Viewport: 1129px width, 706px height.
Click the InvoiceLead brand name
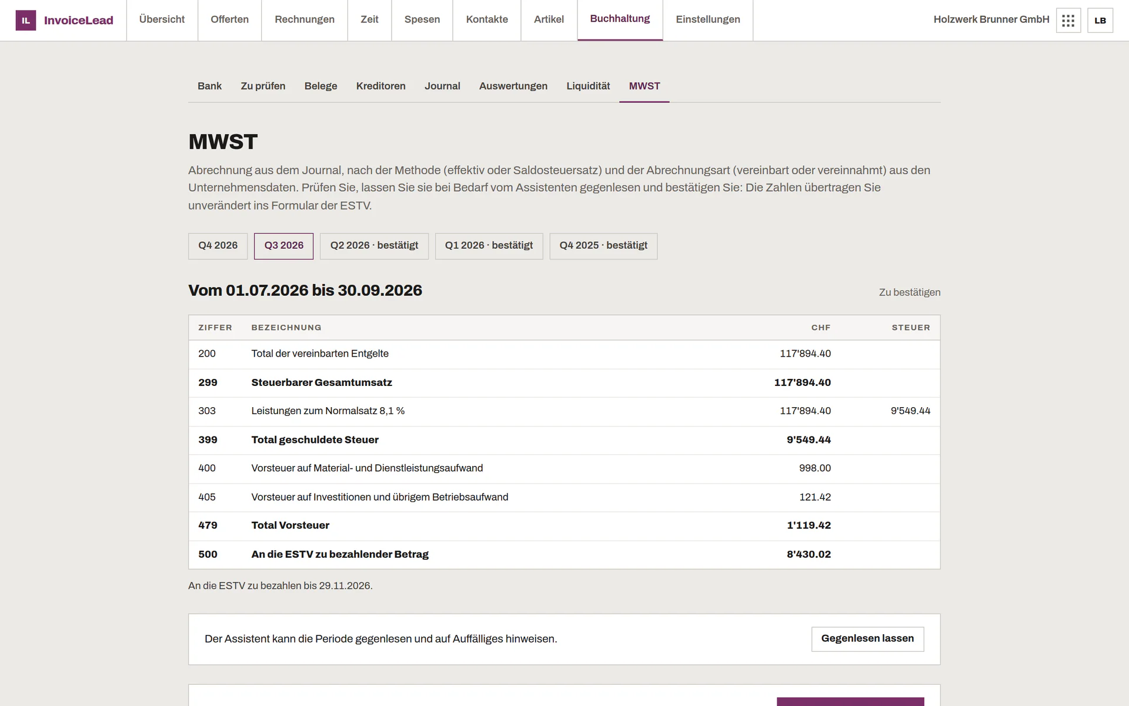tap(78, 21)
